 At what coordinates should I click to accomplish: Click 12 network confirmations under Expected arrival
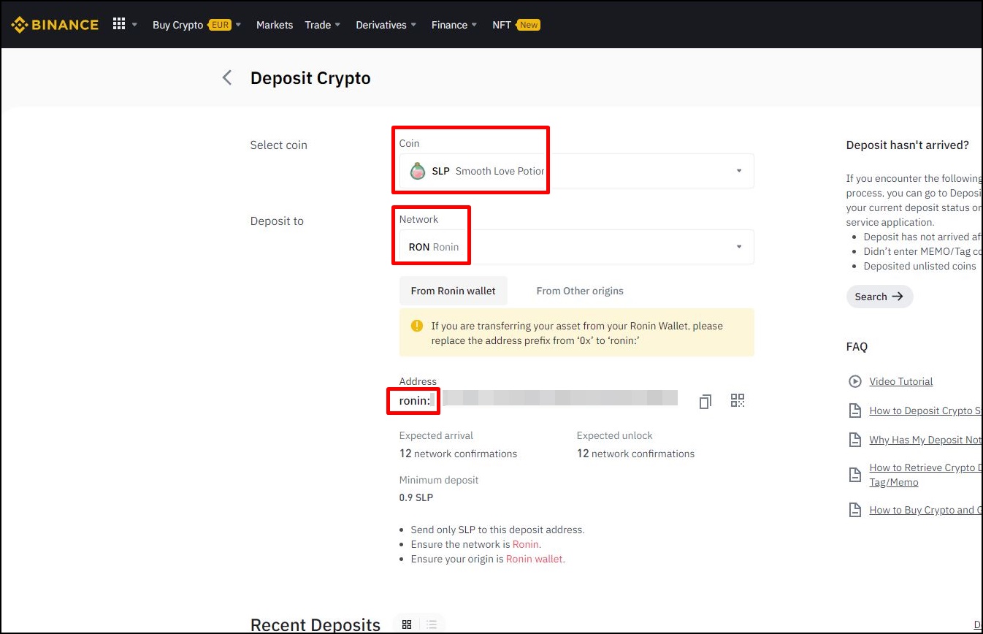tap(458, 454)
